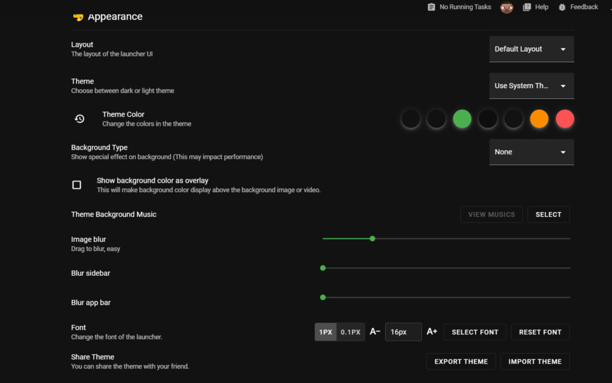Click Select for Theme Background Music

tap(548, 214)
